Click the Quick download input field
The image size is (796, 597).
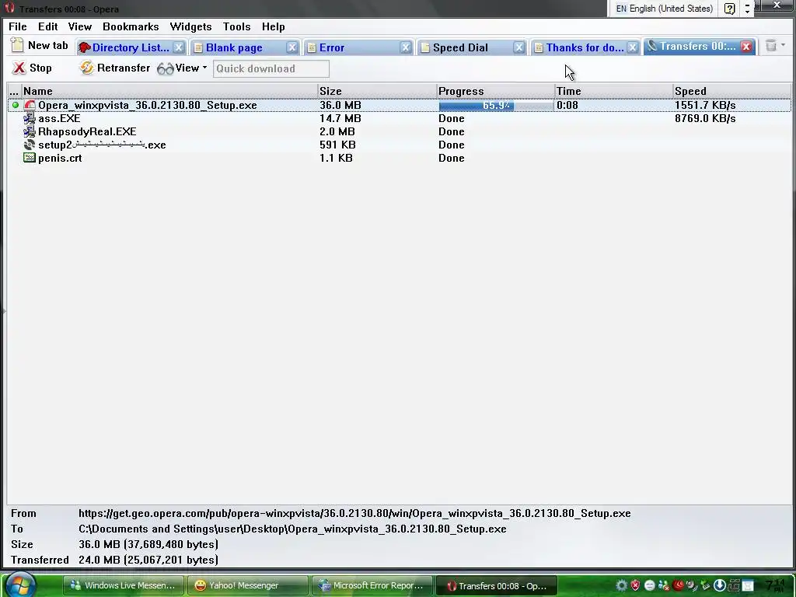(271, 68)
